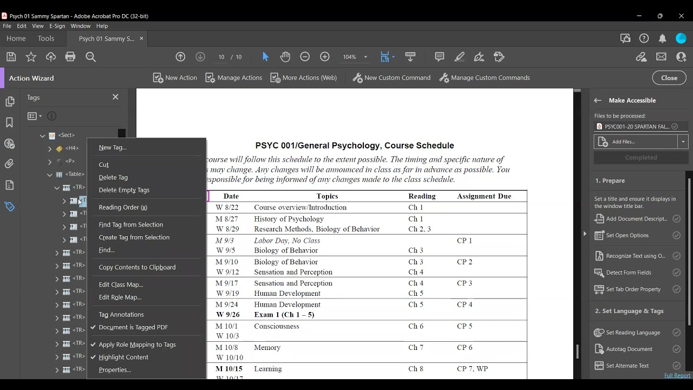Click Set Alternate Text action
This screenshot has width=693, height=390.
click(627, 366)
